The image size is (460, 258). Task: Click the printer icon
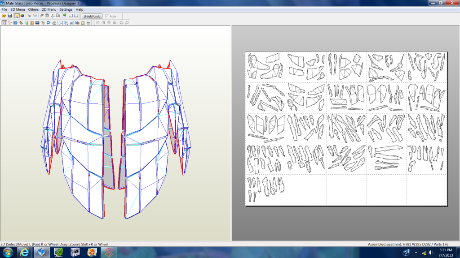pyautogui.click(x=88, y=22)
